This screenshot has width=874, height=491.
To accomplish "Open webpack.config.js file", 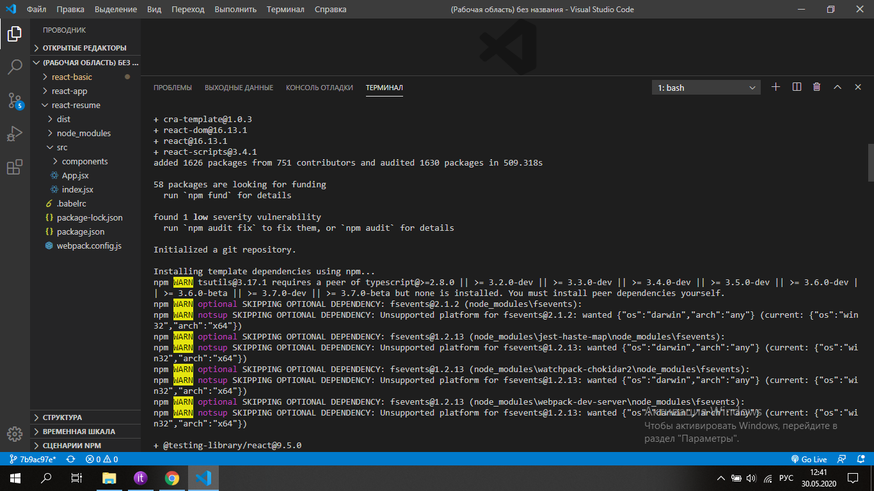I will (x=86, y=245).
